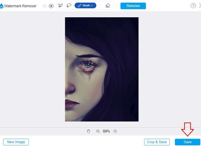This screenshot has height=146, width=201.
Task: Undo the last action
Action: click(x=45, y=6)
